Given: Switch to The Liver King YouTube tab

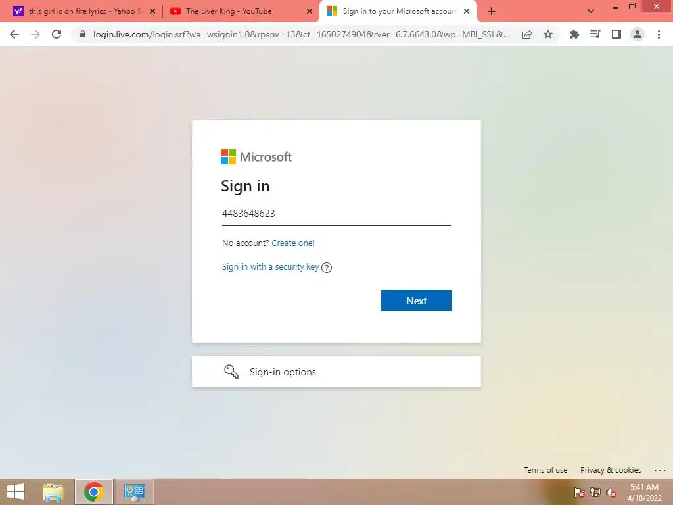Looking at the screenshot, I should [x=241, y=11].
